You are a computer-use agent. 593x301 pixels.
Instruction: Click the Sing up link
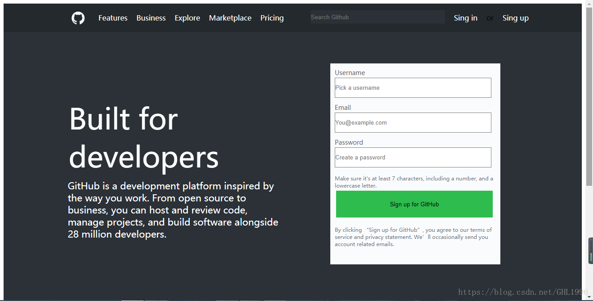(x=516, y=18)
